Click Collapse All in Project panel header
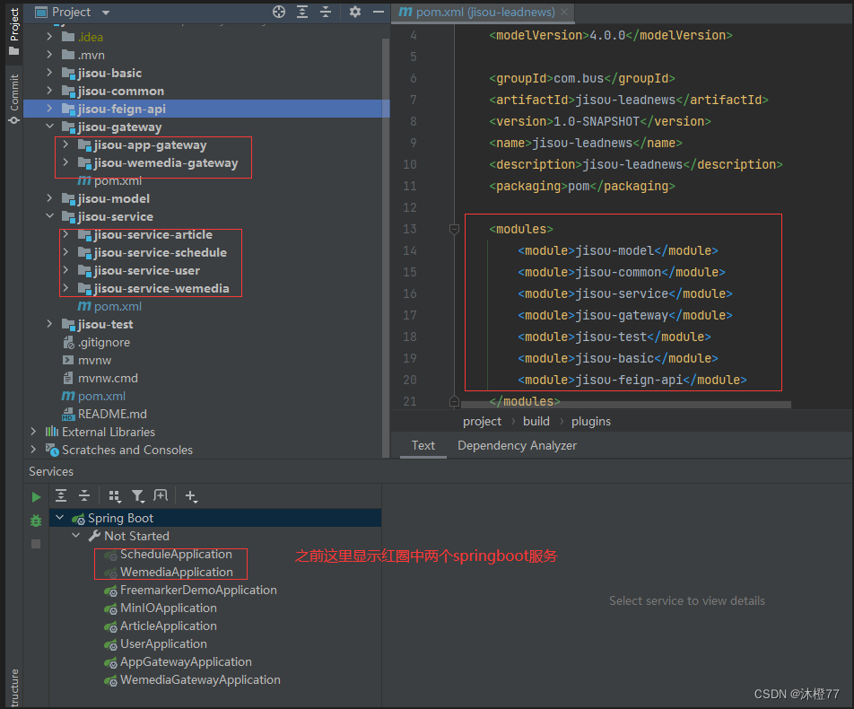 [x=326, y=12]
